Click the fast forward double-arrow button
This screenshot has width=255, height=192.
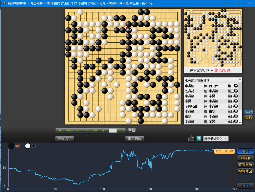pyautogui.click(x=95, y=131)
